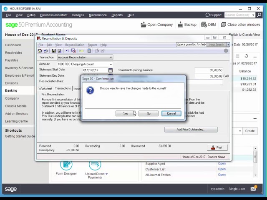This screenshot has height=200, width=267.
Task: Click the Post stamp button
Action: (217, 147)
